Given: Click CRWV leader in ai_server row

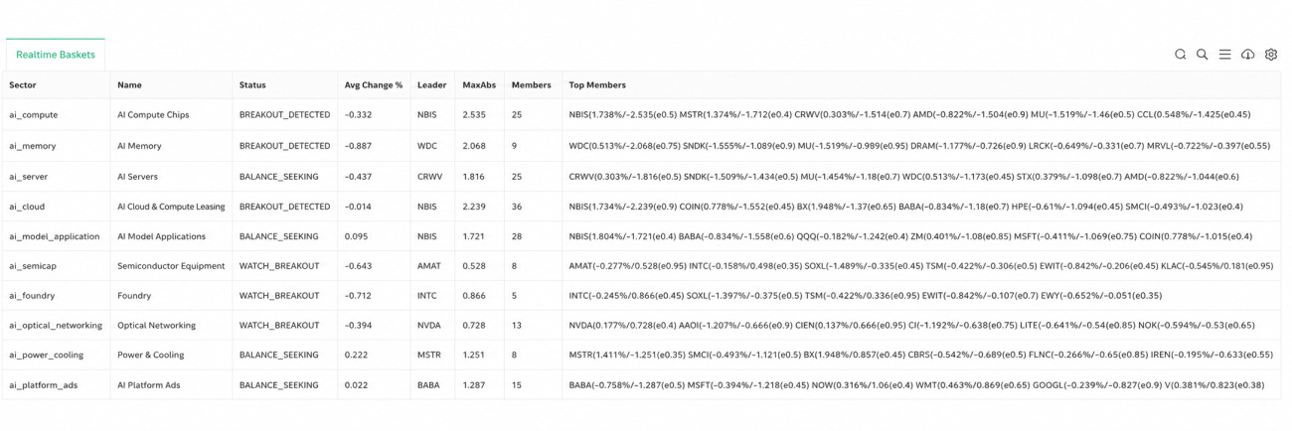Looking at the screenshot, I should (430, 177).
